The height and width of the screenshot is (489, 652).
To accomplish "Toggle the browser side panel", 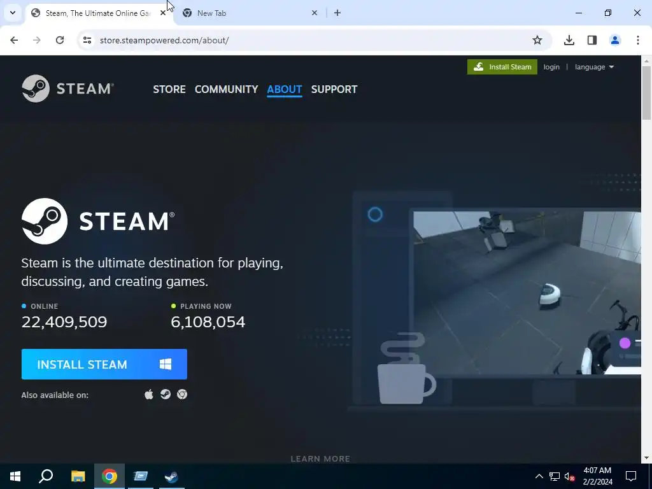I will coord(592,40).
